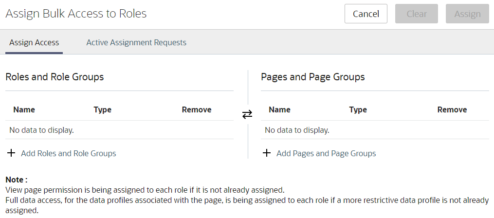Click Remove column header in Pages table

[x=452, y=109]
